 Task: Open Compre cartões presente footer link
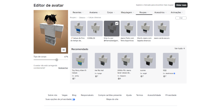(110, 95)
